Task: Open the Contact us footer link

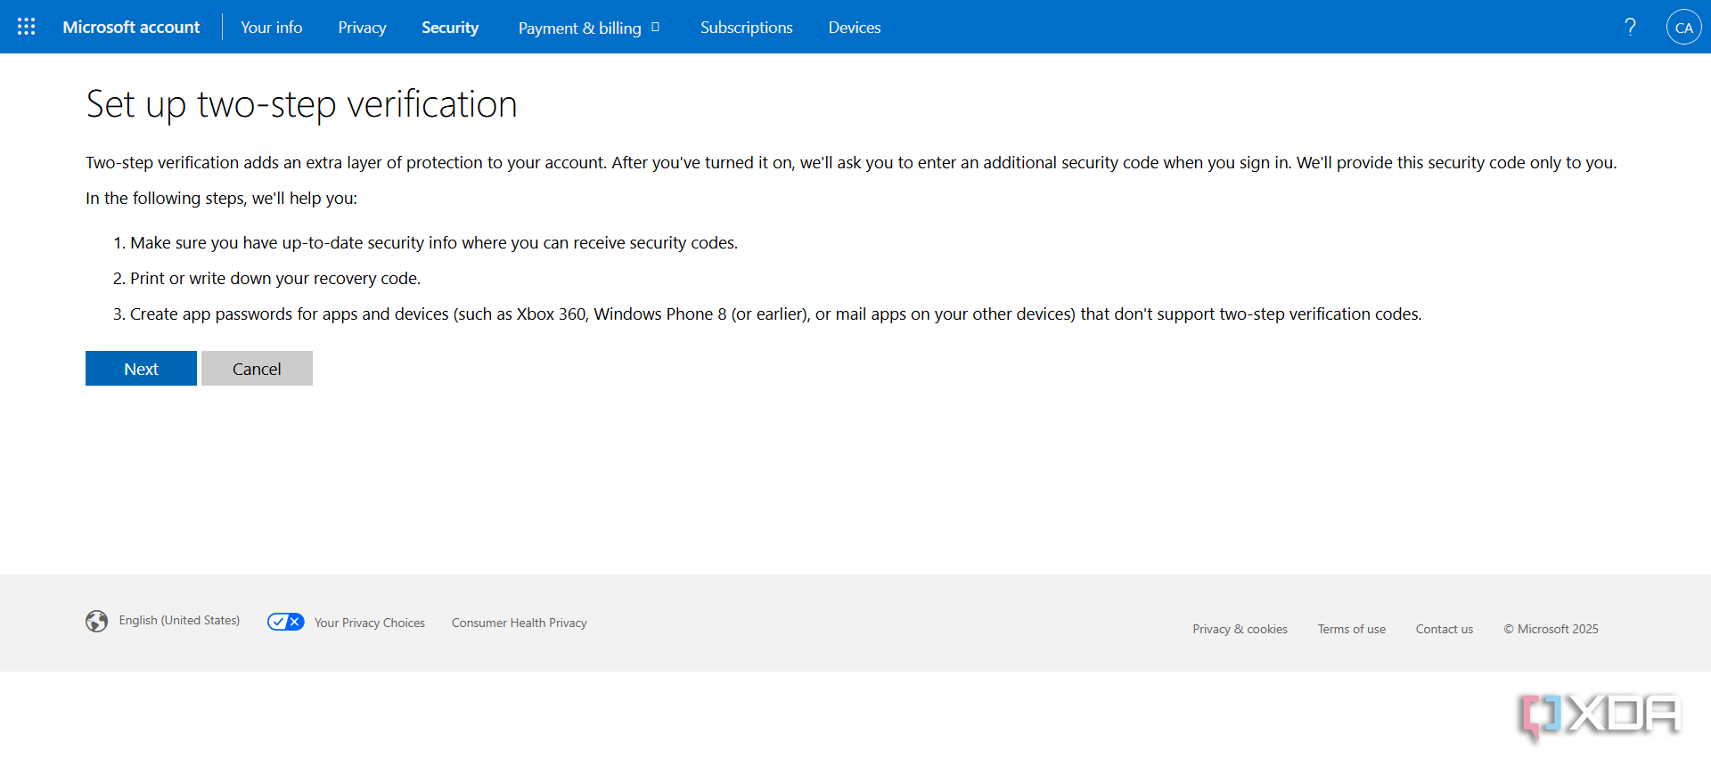Action: point(1445,629)
